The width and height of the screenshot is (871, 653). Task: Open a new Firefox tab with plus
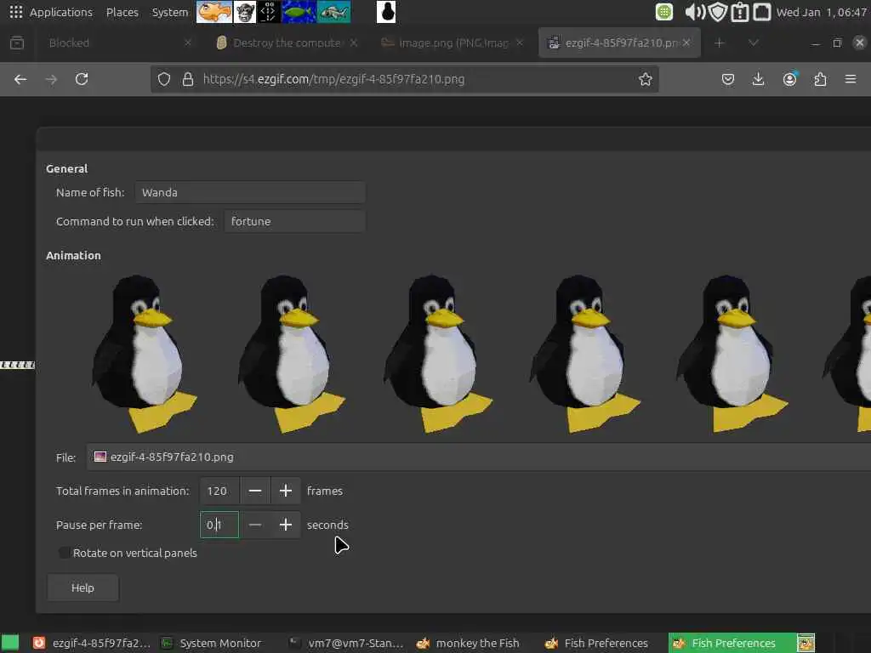(x=719, y=43)
